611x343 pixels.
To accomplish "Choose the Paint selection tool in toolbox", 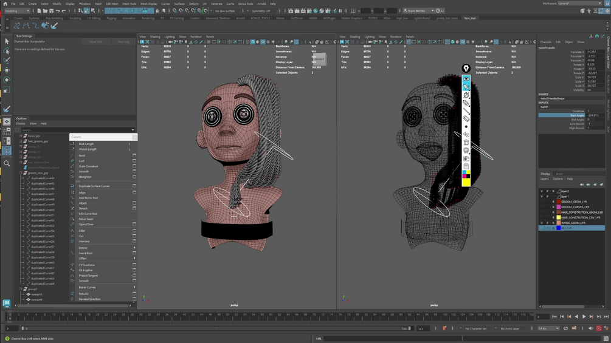I will coord(7,60).
